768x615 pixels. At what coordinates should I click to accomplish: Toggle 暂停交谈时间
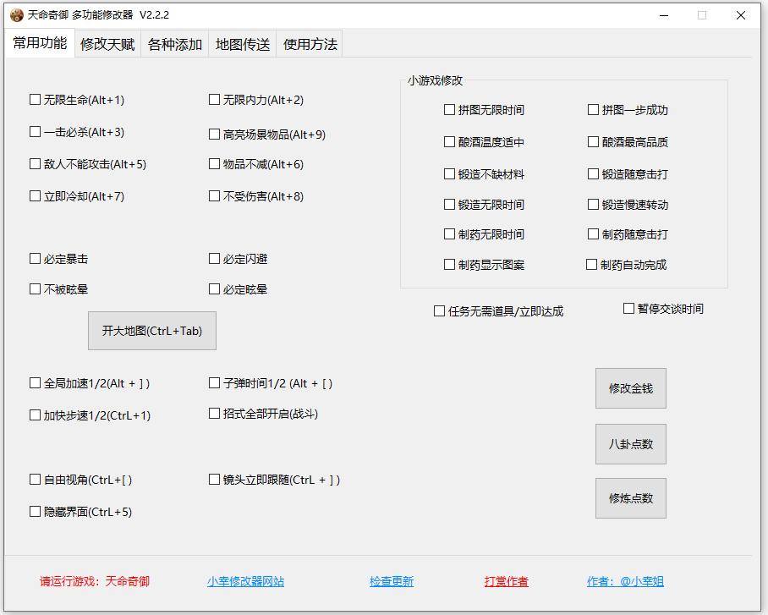click(x=628, y=307)
